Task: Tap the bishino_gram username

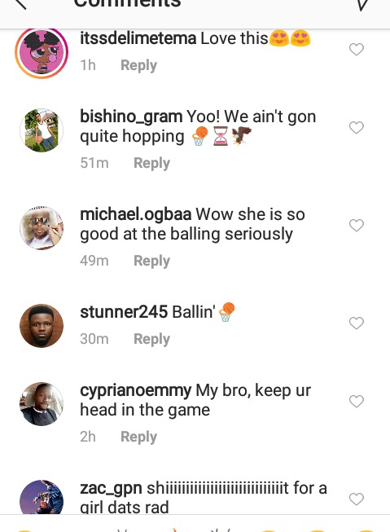Action: (131, 117)
